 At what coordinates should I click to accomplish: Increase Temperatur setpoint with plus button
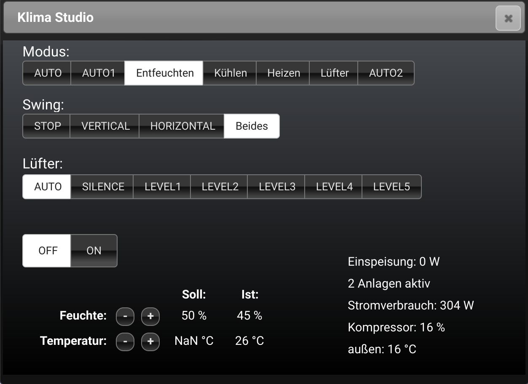tap(150, 341)
